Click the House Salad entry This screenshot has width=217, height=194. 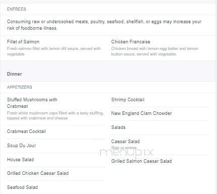[x=20, y=160]
